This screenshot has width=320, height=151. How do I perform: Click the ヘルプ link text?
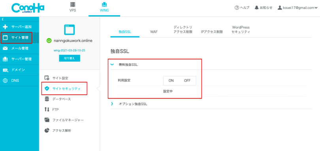245,8
